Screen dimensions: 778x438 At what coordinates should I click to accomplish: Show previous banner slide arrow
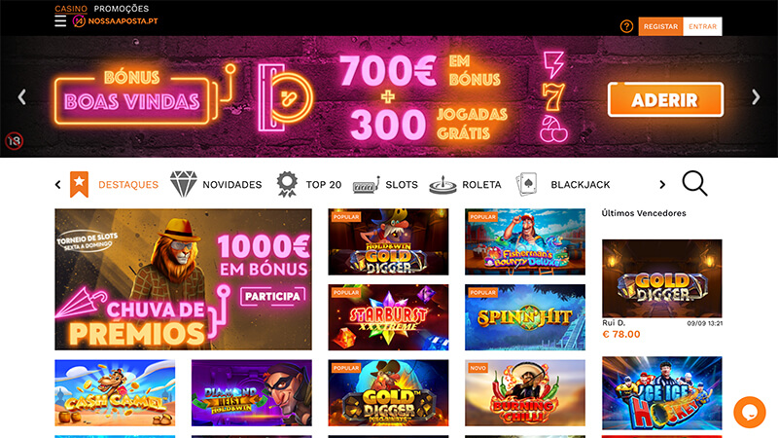21,96
